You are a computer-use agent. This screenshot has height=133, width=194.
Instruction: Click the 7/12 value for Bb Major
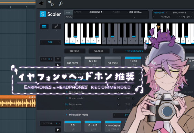tap(128, 104)
